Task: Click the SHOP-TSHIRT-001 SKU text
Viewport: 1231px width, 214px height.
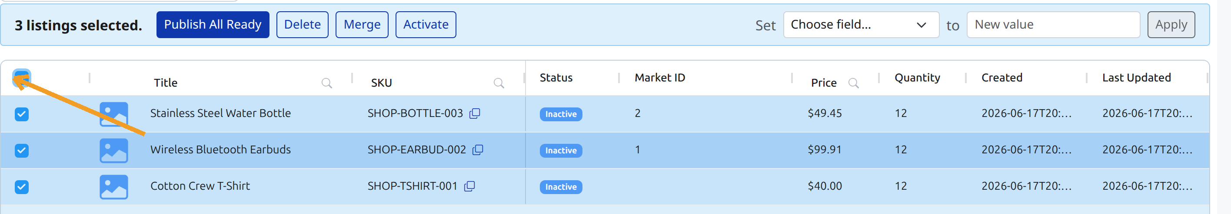Action: pos(412,186)
